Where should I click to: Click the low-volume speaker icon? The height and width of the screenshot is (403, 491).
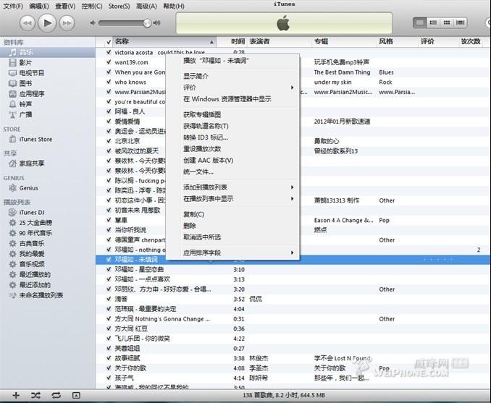93,23
